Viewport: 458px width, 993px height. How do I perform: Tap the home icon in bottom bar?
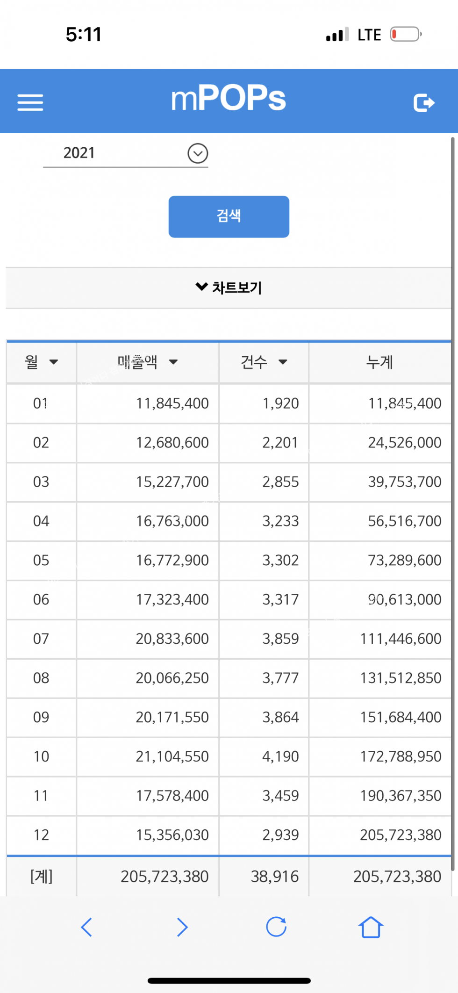click(371, 927)
